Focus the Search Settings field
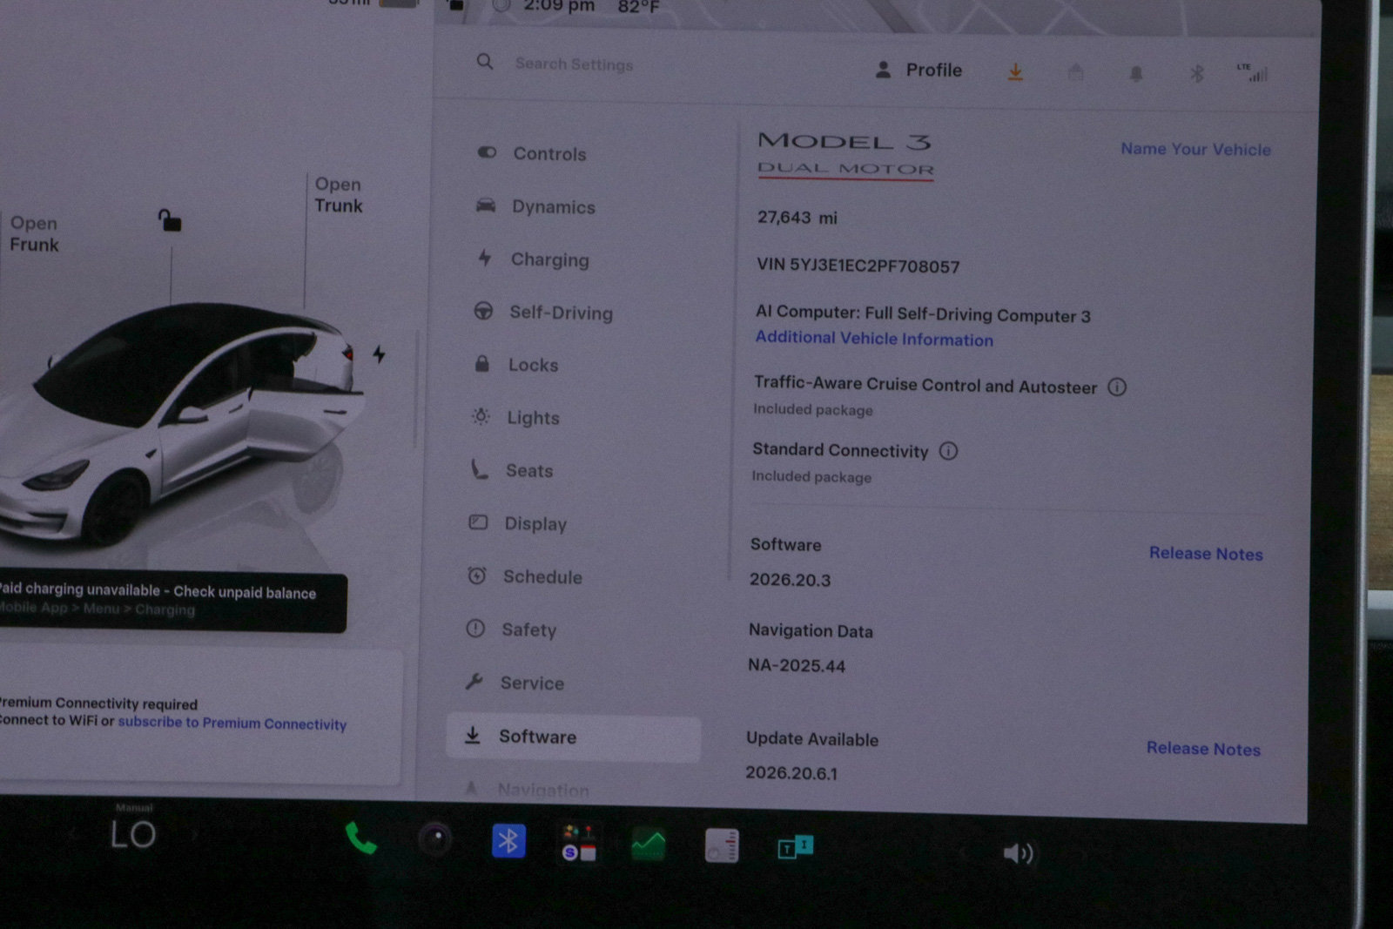 [x=574, y=64]
